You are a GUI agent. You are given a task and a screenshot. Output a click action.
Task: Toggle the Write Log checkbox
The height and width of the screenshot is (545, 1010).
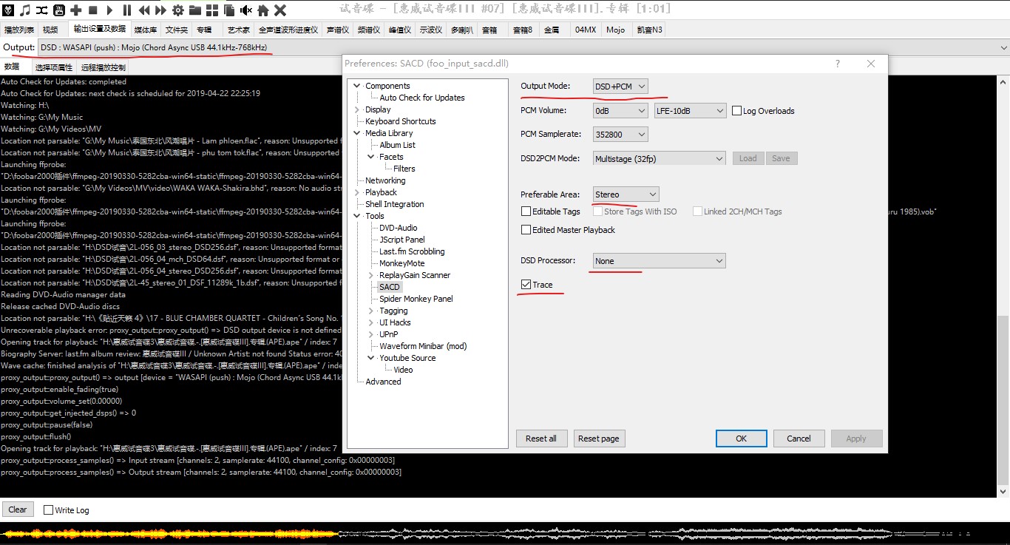(48, 510)
